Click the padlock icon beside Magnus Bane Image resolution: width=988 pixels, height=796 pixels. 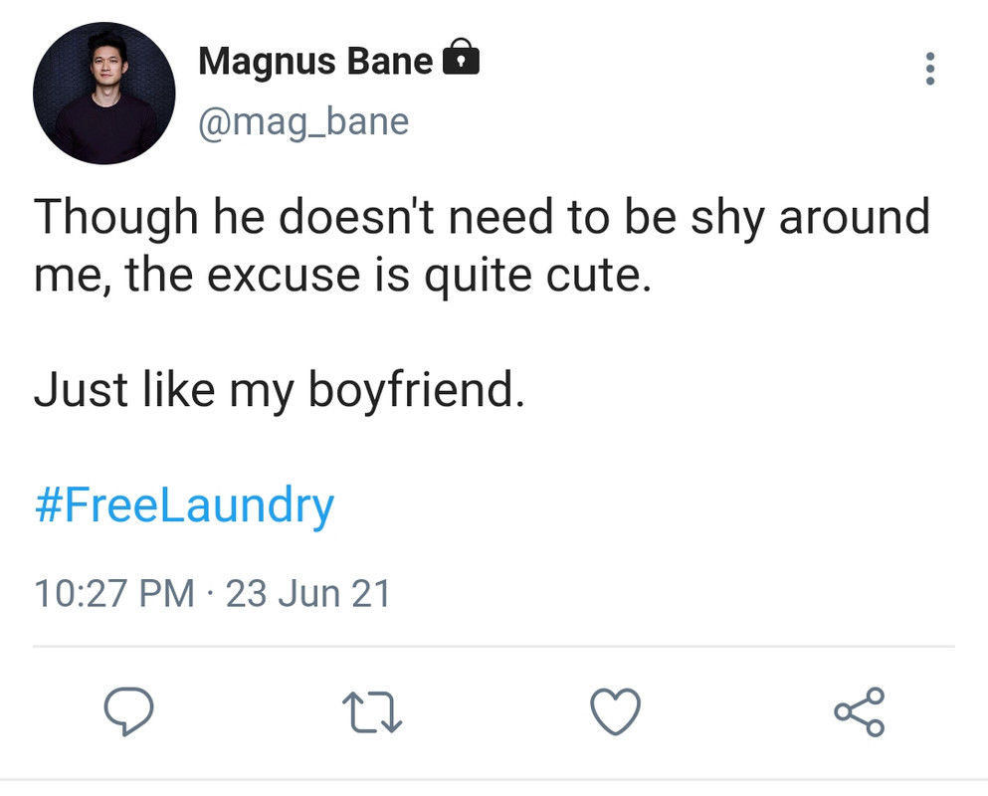(x=460, y=58)
